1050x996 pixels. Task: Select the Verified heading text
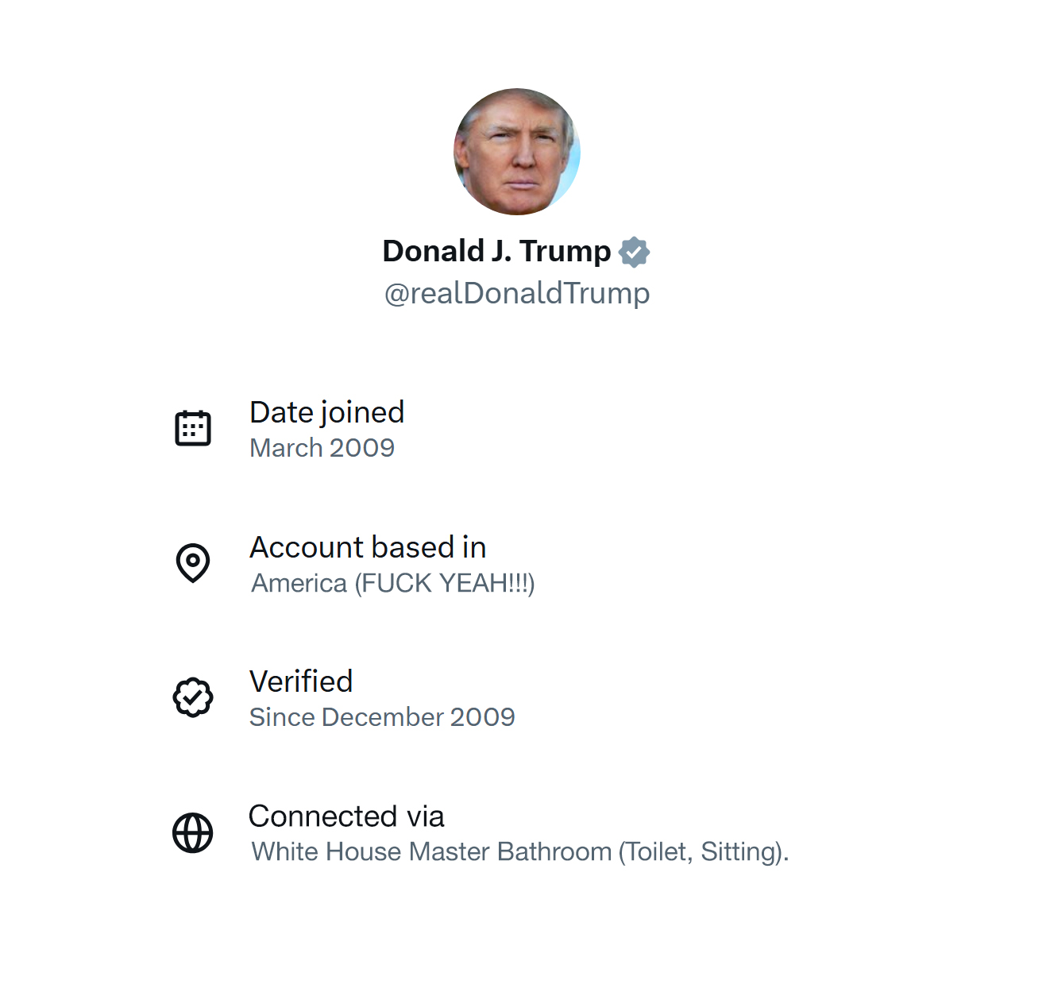(301, 681)
